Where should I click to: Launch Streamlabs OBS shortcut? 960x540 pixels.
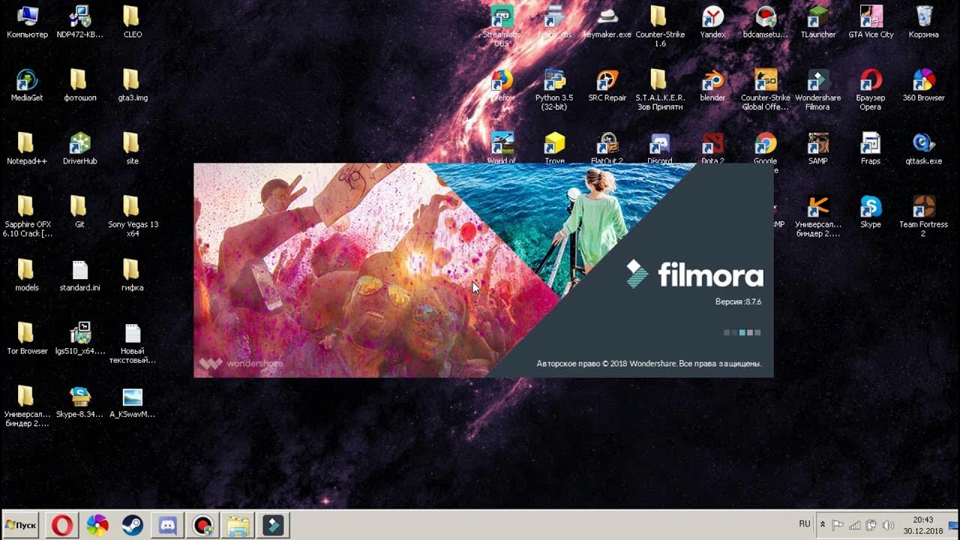click(501, 26)
